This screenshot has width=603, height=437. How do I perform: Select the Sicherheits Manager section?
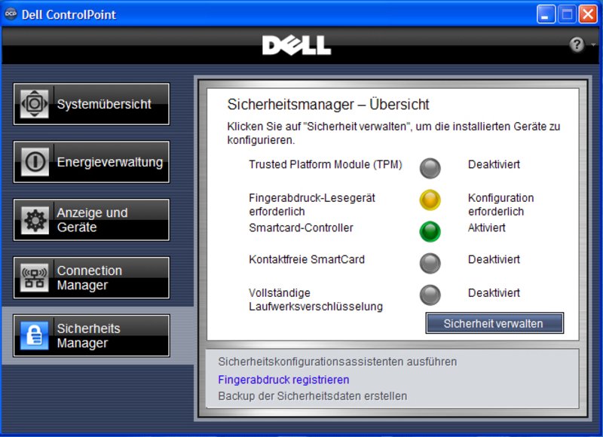pos(91,335)
